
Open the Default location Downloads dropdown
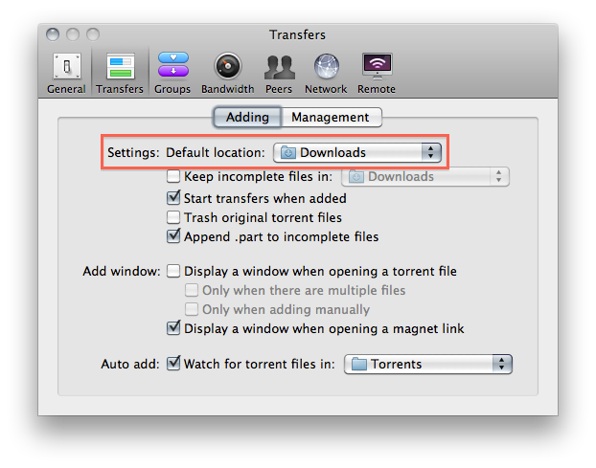click(x=357, y=152)
